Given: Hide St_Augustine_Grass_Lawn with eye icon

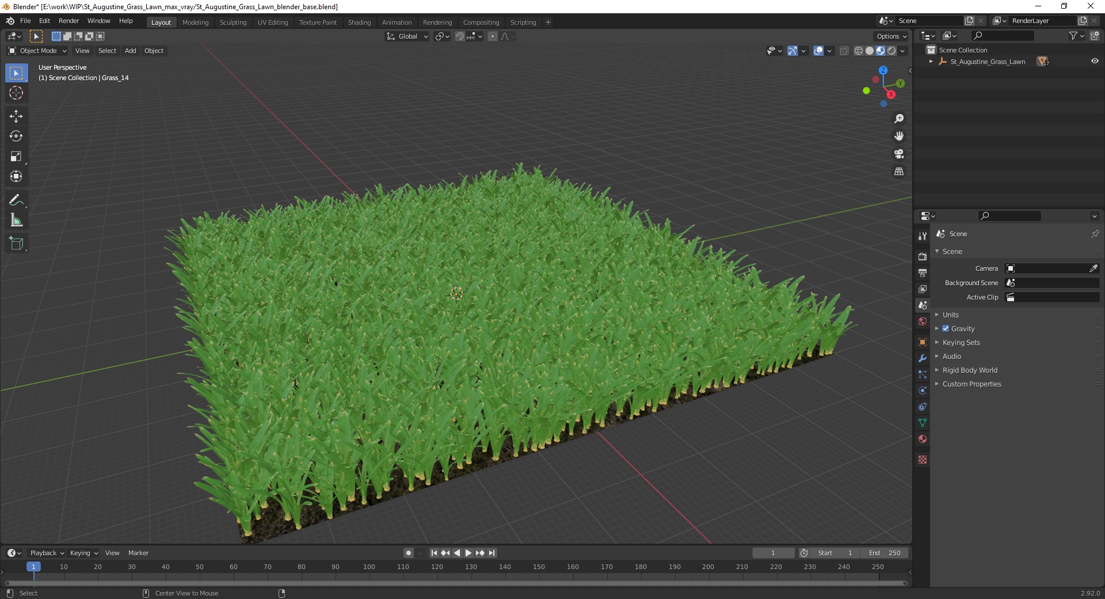Looking at the screenshot, I should tap(1095, 62).
